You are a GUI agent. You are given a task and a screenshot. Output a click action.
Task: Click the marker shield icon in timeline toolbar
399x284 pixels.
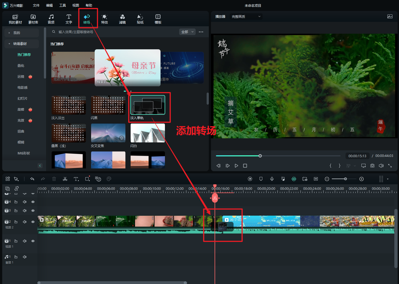(x=261, y=179)
